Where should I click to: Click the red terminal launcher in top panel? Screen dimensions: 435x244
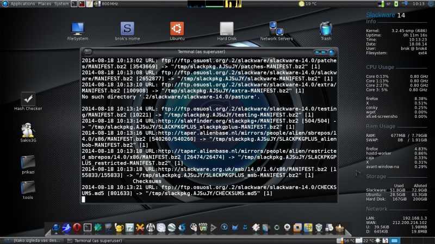(82, 4)
